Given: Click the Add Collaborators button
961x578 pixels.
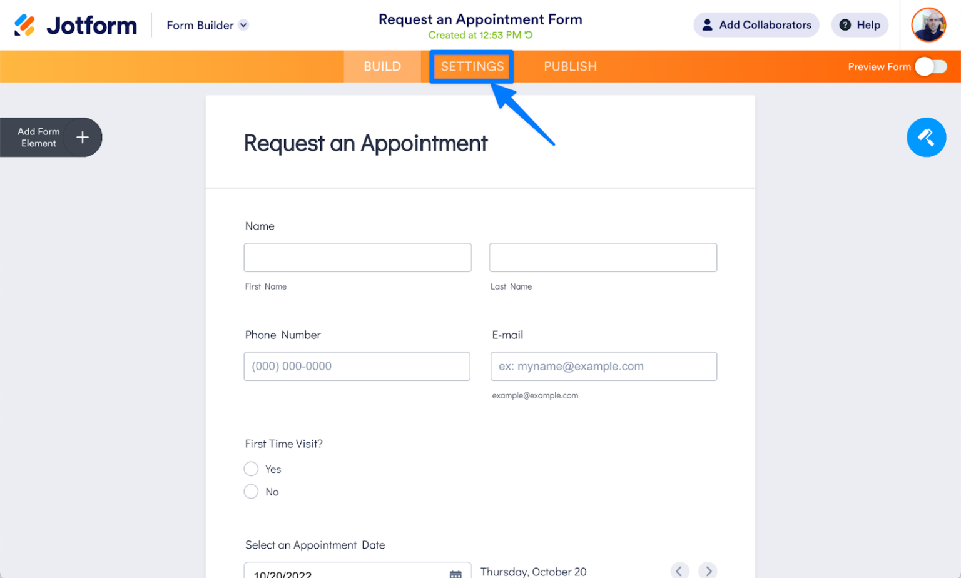Looking at the screenshot, I should tap(755, 25).
